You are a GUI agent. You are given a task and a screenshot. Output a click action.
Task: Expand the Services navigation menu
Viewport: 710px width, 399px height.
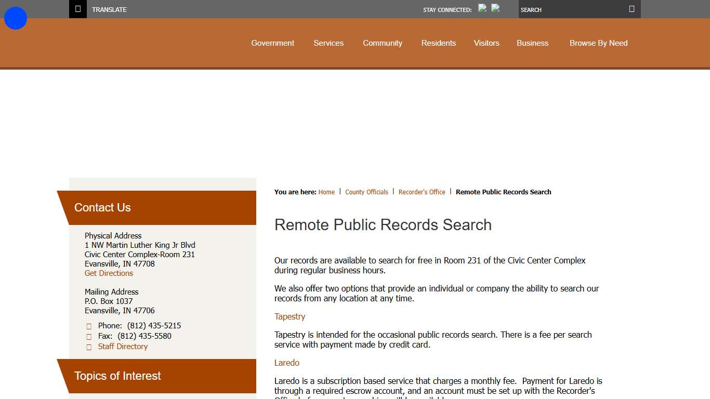[x=328, y=43]
